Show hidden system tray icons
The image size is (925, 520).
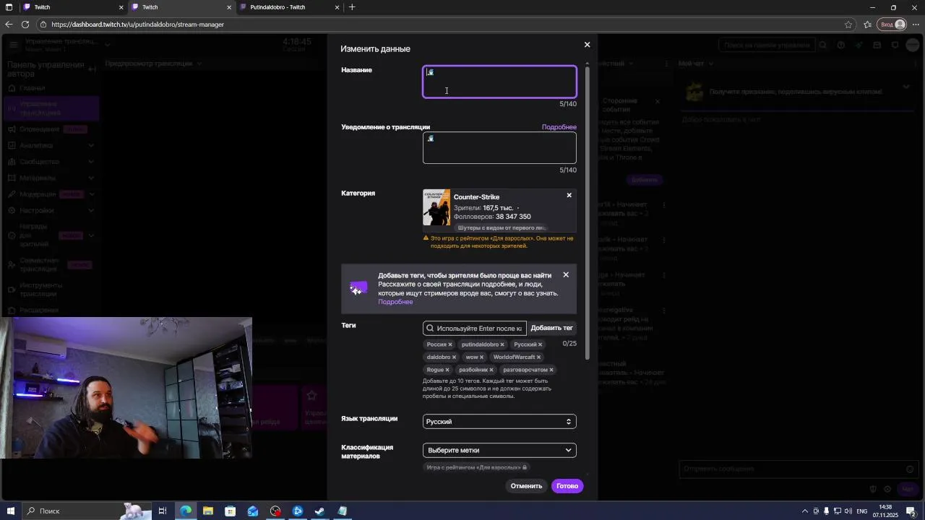805,511
